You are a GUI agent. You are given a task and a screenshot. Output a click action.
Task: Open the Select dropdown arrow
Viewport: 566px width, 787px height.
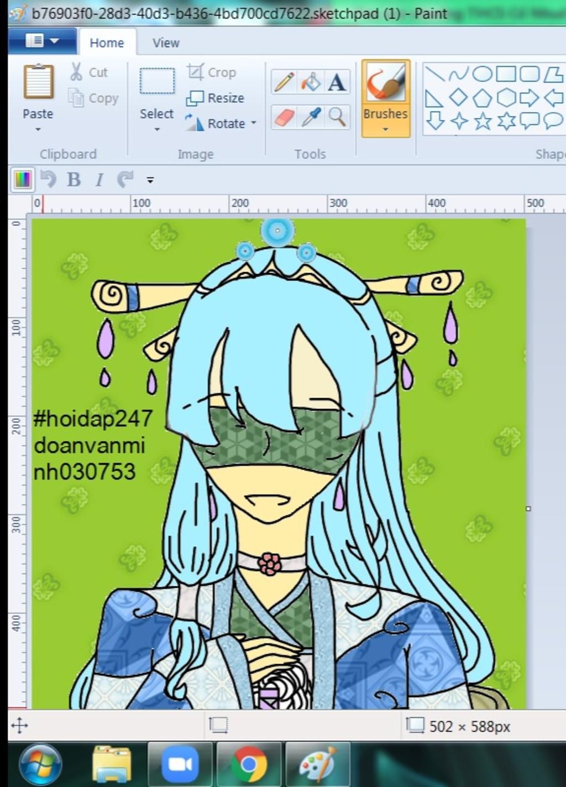click(x=157, y=129)
